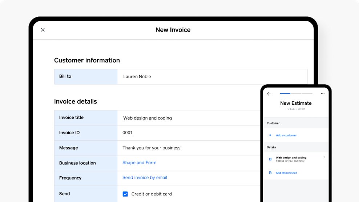
Task: Click the file icon beside Add attachment
Action: click(270, 173)
